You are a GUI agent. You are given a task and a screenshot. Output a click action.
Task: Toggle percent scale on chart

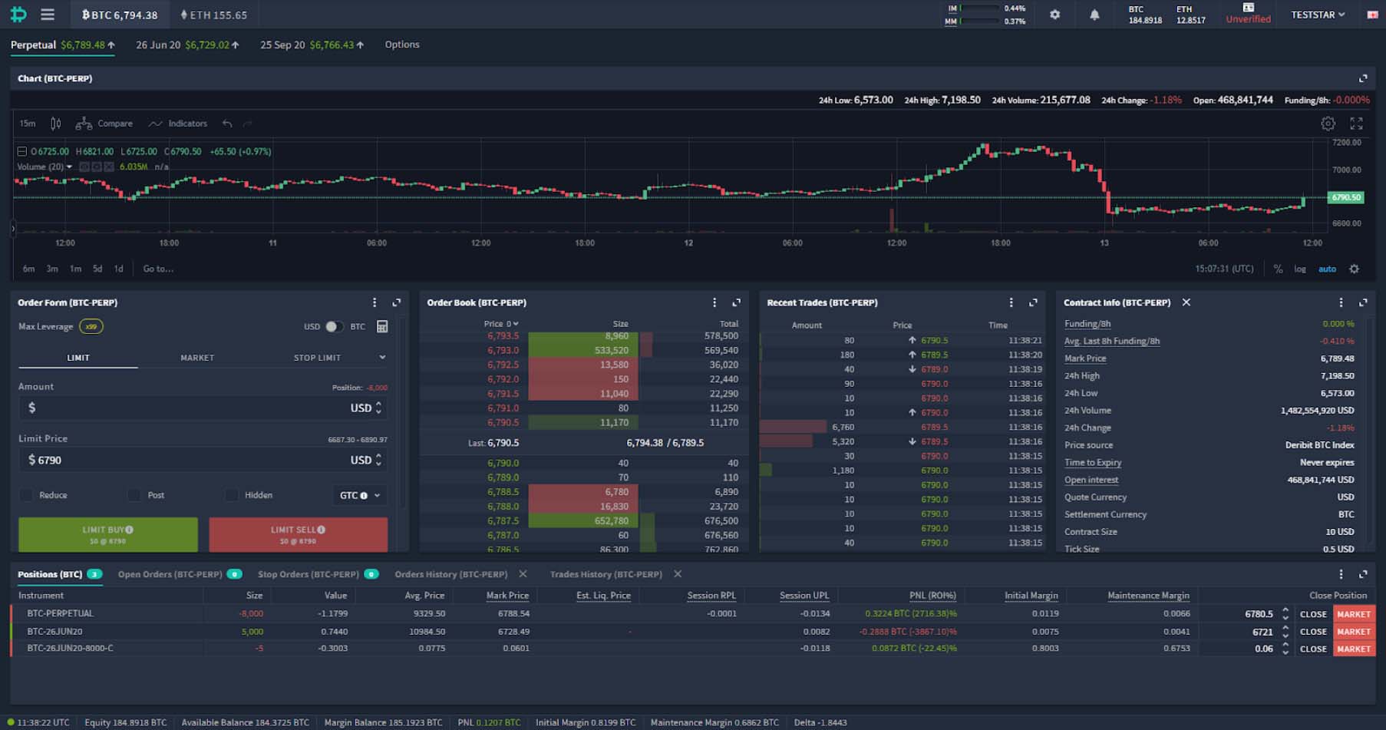coord(1278,269)
